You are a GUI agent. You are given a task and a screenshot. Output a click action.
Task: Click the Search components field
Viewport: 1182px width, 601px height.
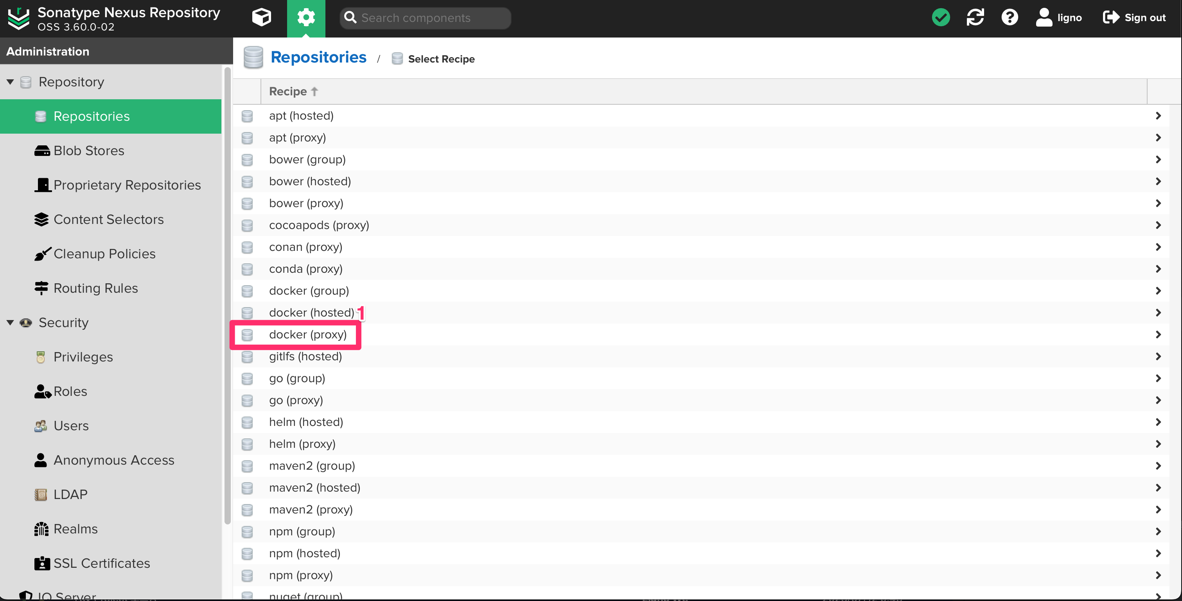pos(424,18)
